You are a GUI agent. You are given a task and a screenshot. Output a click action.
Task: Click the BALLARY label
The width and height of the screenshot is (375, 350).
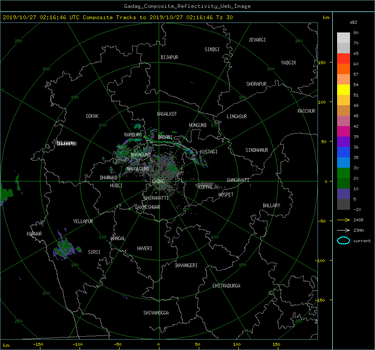271,206
